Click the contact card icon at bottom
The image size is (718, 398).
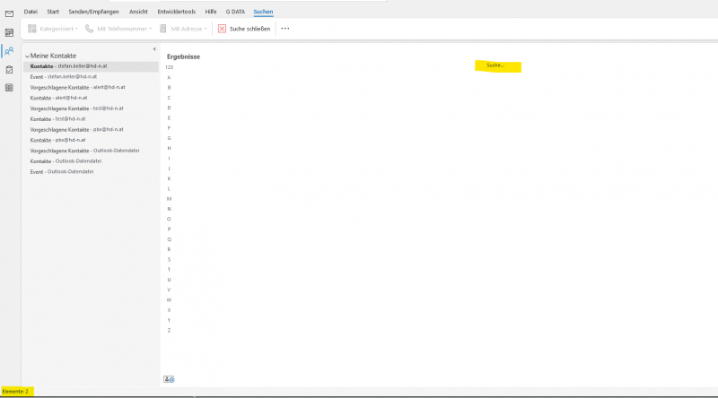[169, 379]
